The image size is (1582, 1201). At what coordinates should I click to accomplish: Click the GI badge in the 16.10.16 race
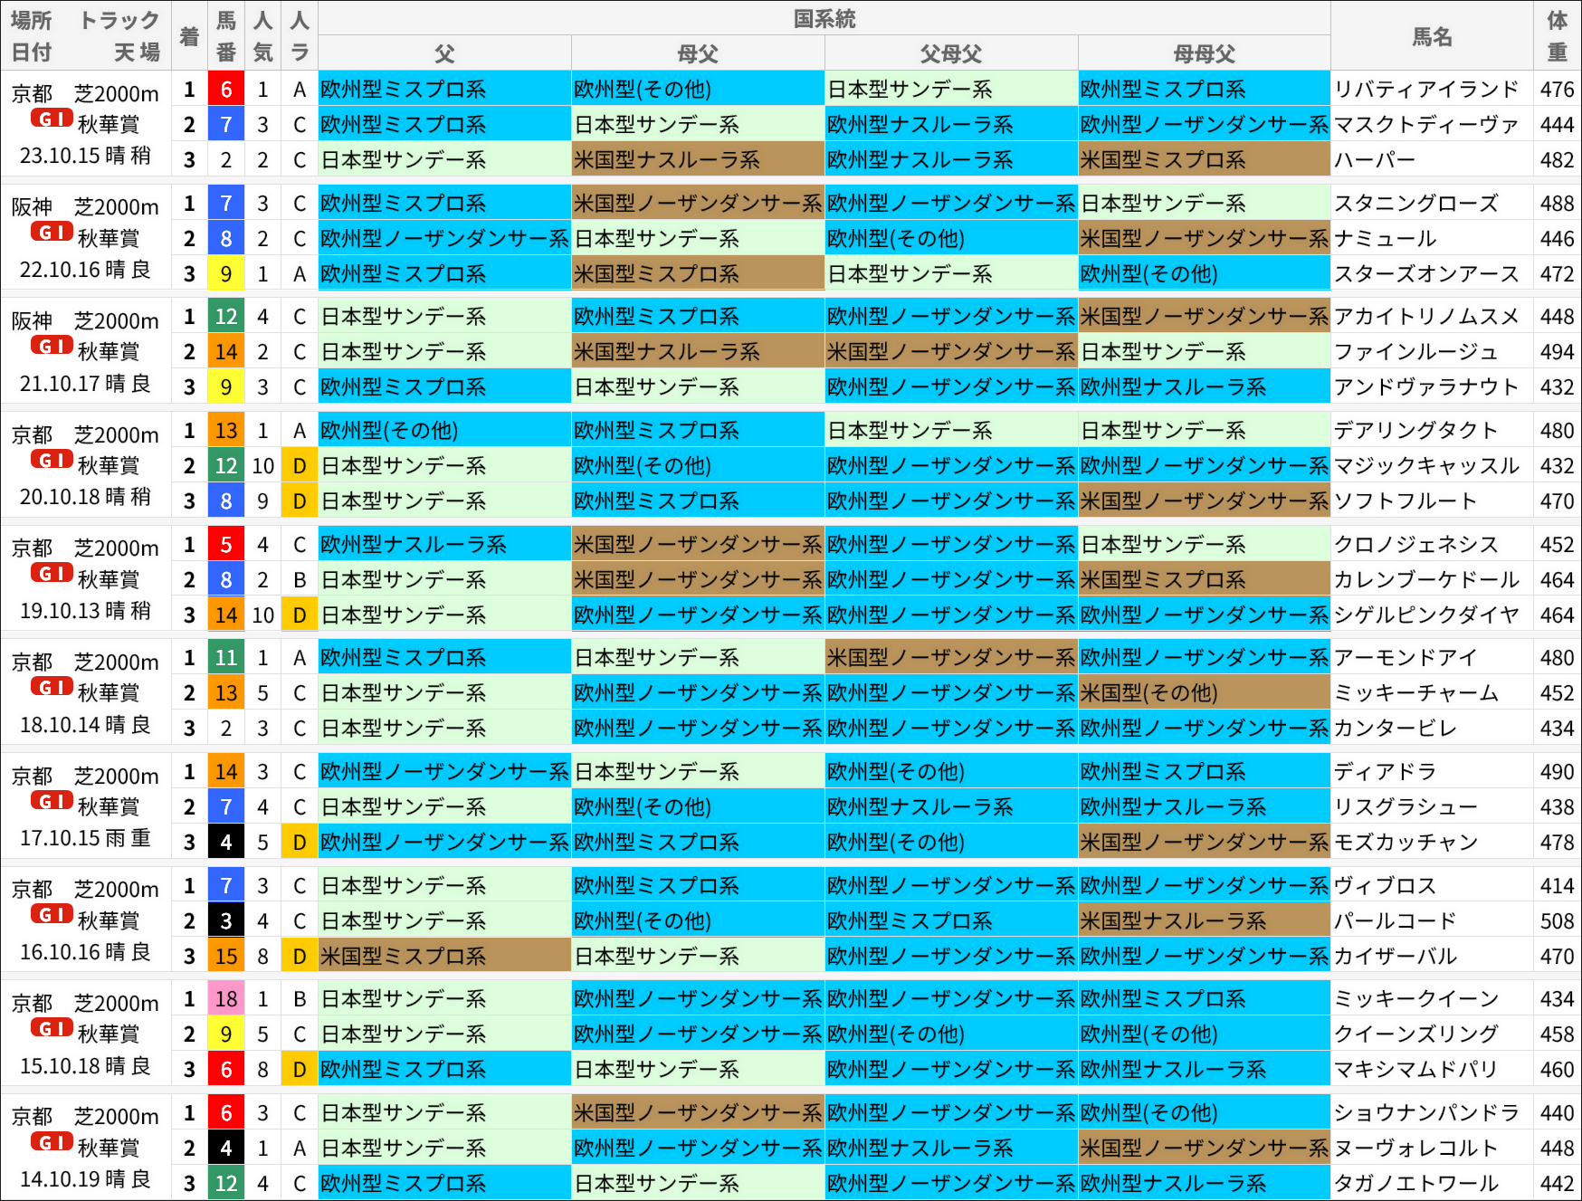(x=52, y=913)
